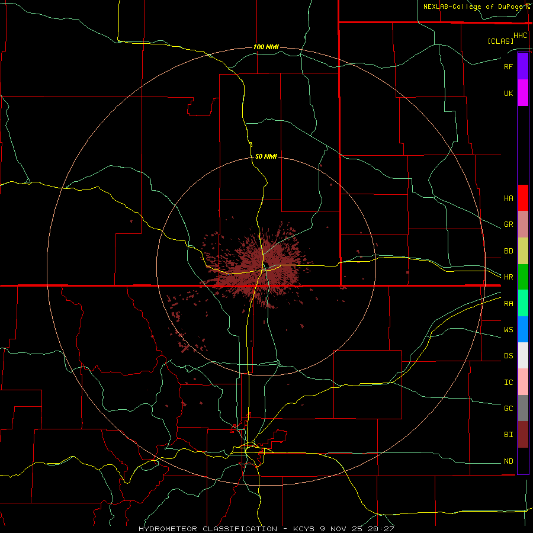Click the RF legend label
The width and height of the screenshot is (533, 533).
tap(508, 66)
